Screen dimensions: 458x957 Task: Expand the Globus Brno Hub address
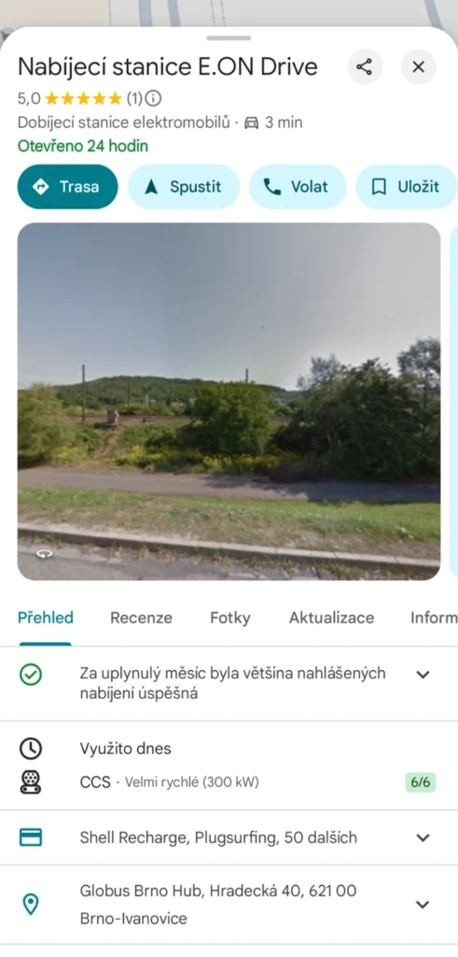[229, 905]
